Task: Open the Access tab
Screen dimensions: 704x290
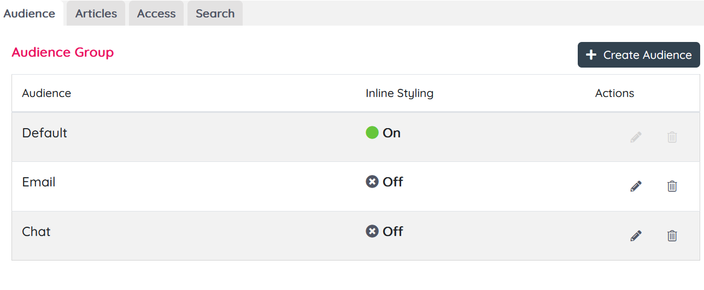Action: click(156, 14)
